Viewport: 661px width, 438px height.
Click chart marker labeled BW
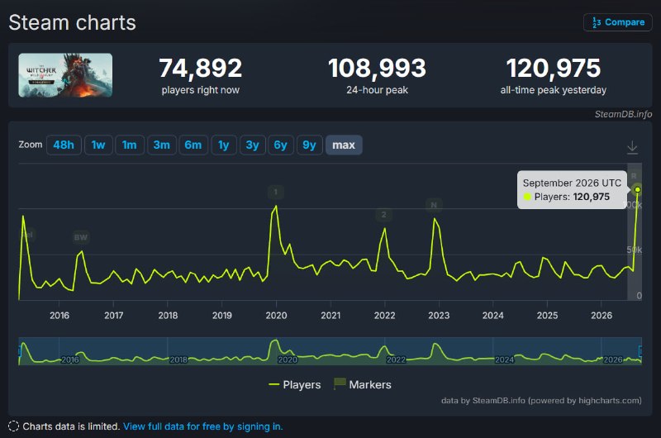click(80, 237)
